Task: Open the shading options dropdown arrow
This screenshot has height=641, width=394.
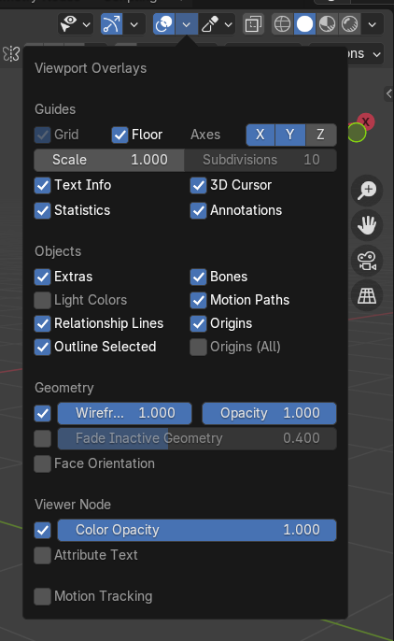Action: tap(373, 24)
